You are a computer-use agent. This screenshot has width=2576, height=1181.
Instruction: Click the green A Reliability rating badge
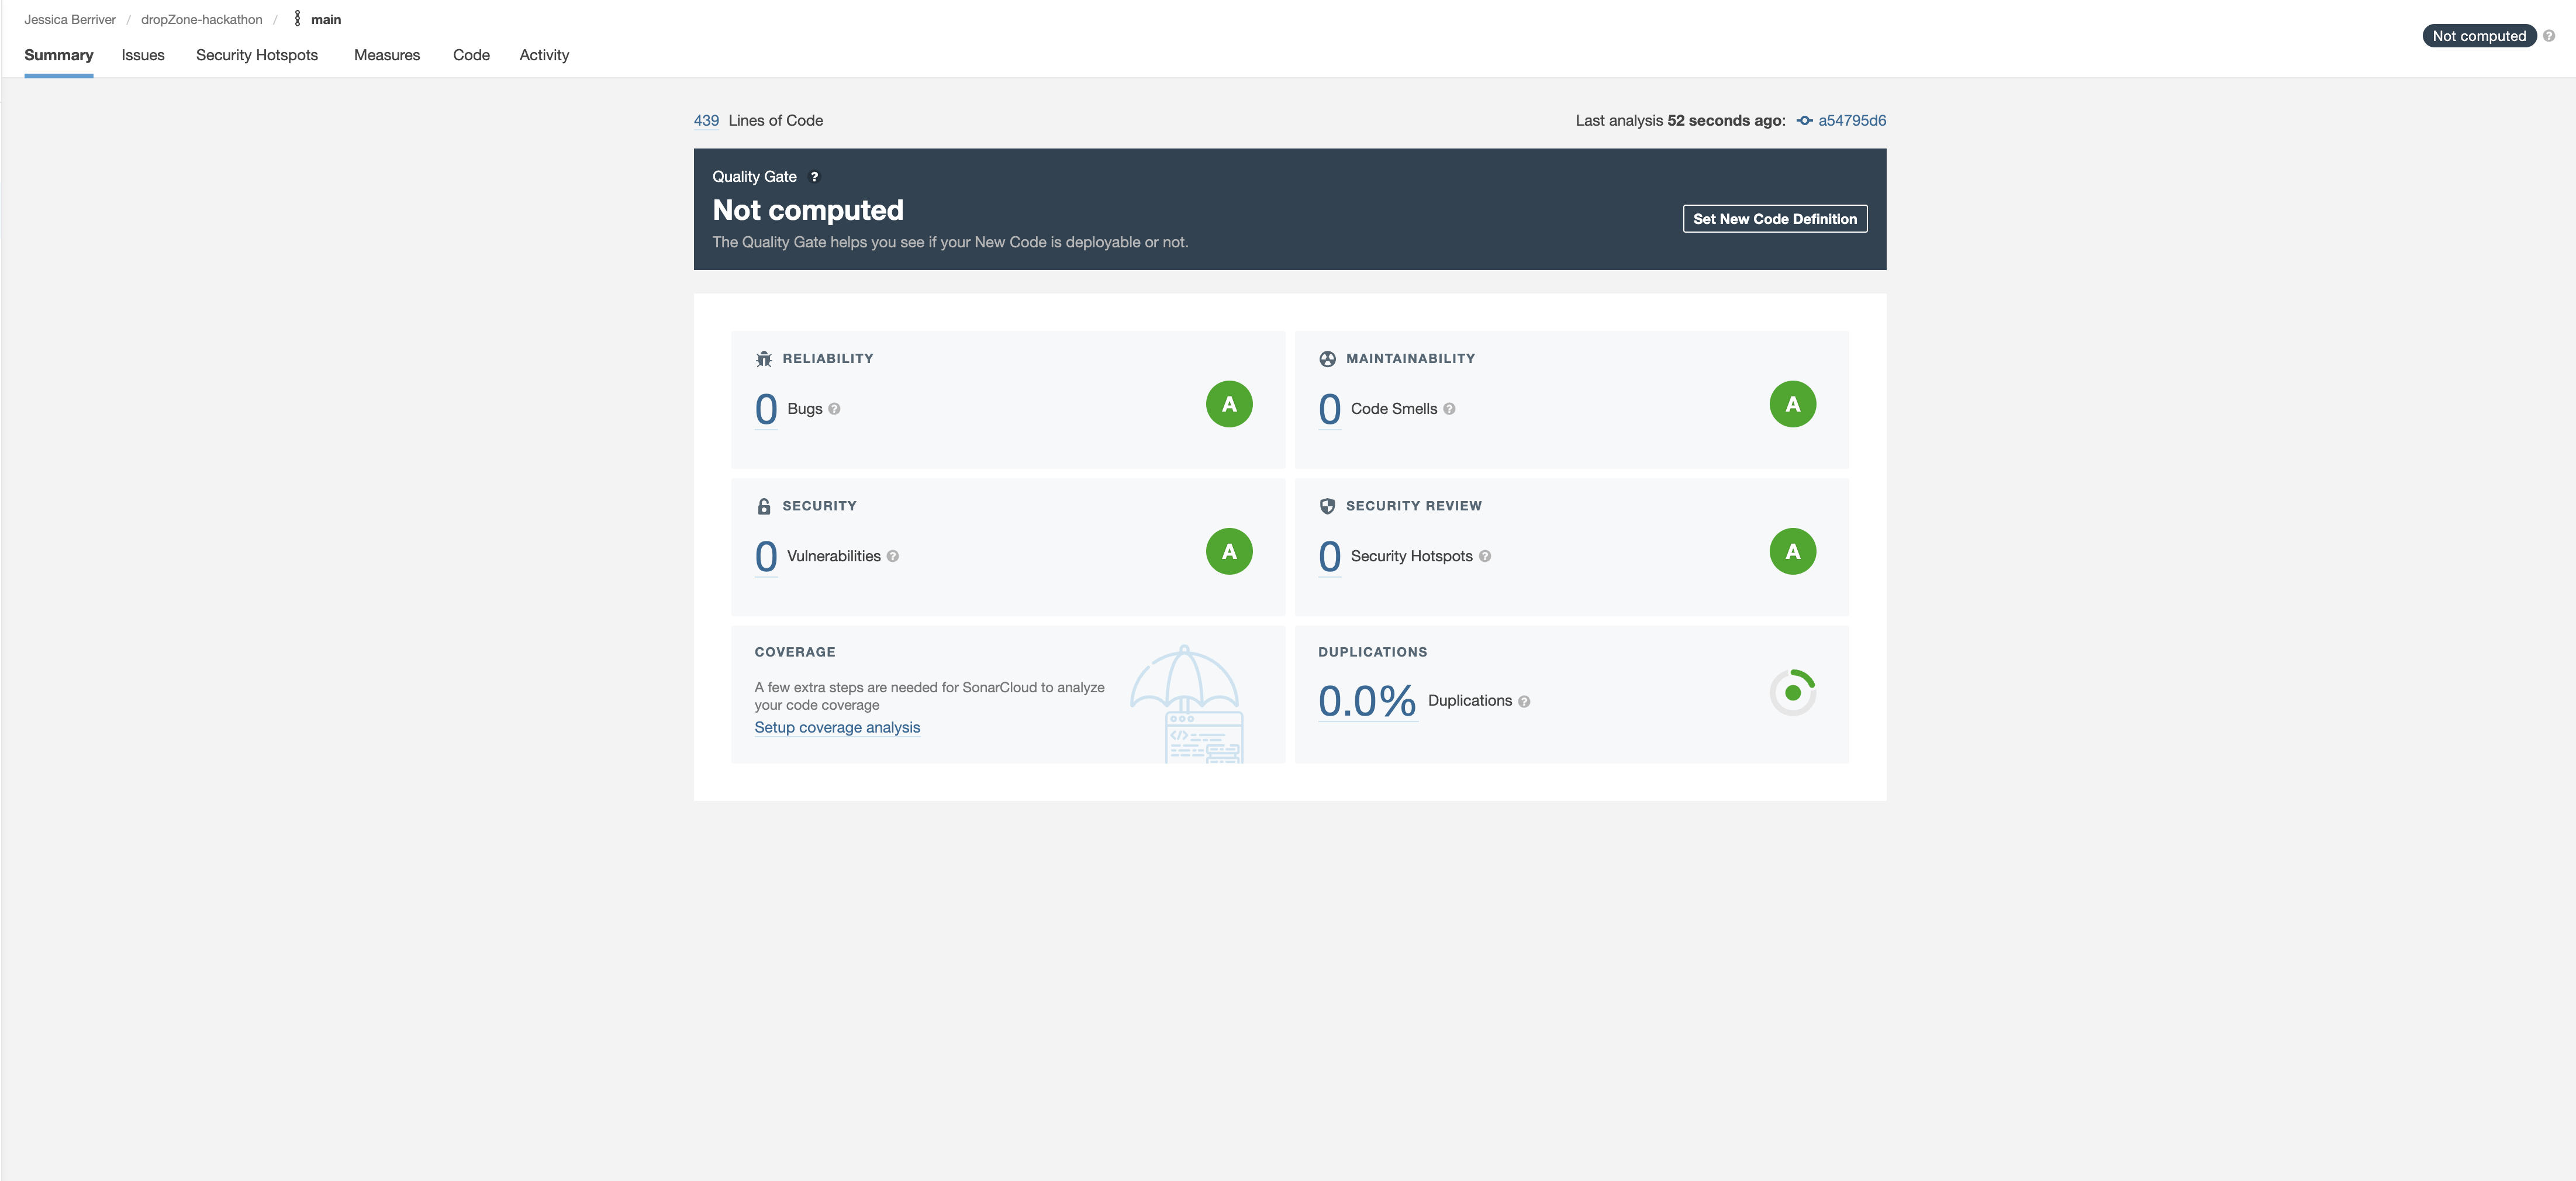[x=1229, y=404]
